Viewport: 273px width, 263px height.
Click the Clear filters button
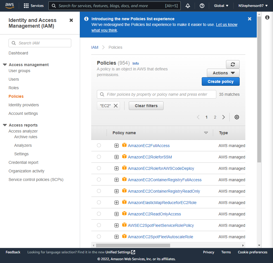click(146, 106)
